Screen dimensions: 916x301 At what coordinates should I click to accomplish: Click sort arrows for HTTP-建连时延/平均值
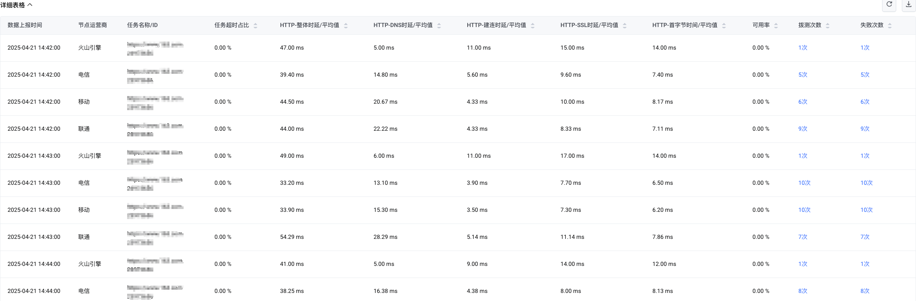pos(533,25)
